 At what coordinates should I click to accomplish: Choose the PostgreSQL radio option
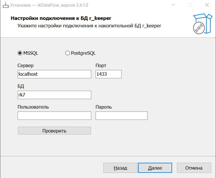coord(68,53)
